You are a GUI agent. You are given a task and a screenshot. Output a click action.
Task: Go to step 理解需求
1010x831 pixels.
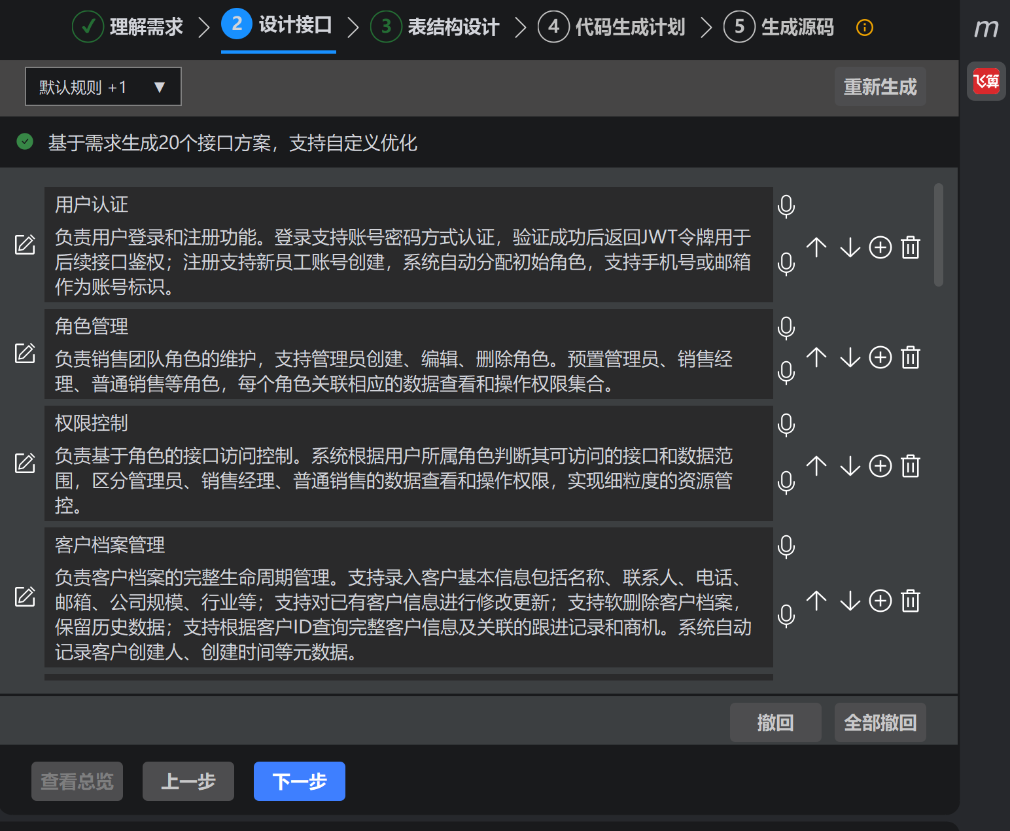[128, 27]
